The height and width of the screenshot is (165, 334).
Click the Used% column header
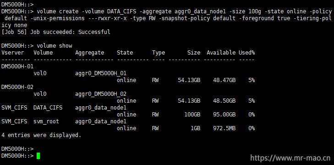coord(246,53)
